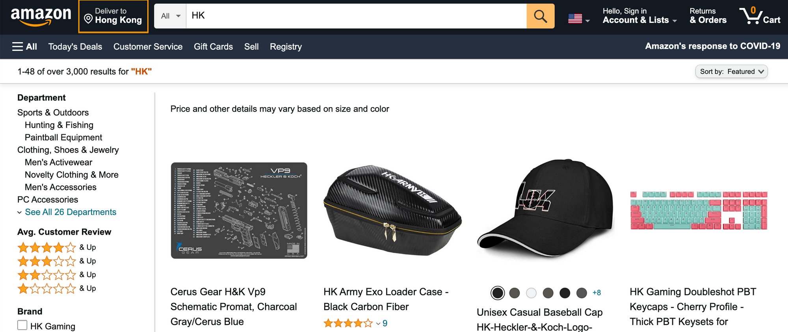Filter by 1 star & Up

point(56,288)
